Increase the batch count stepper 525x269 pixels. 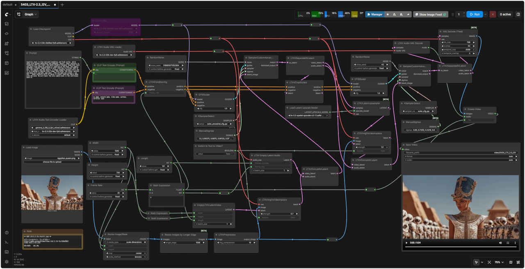(x=464, y=13)
